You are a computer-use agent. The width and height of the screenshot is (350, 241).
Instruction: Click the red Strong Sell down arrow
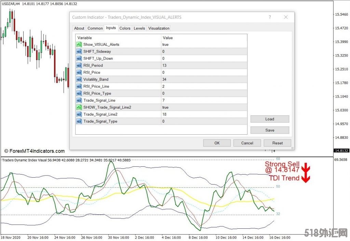pos(306,167)
